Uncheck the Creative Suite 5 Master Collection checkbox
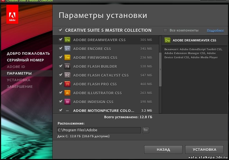This screenshot has height=160, width=229. (60, 30)
